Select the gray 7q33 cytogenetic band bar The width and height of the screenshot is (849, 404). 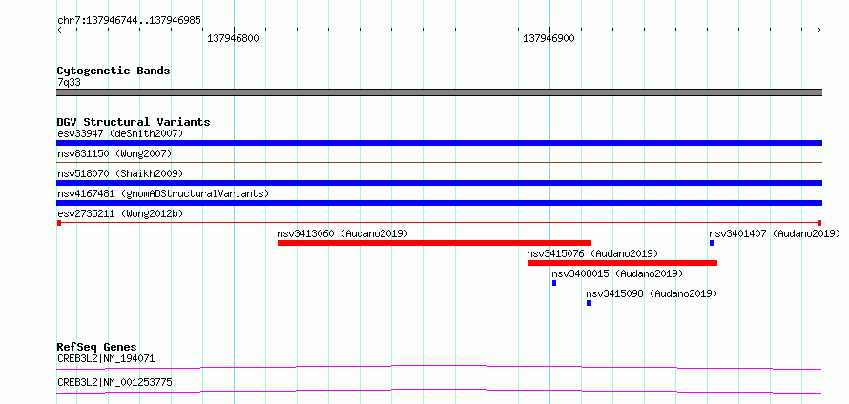(439, 92)
